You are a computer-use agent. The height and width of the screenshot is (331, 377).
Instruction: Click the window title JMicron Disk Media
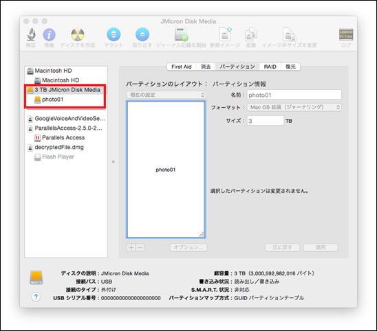[x=188, y=21]
